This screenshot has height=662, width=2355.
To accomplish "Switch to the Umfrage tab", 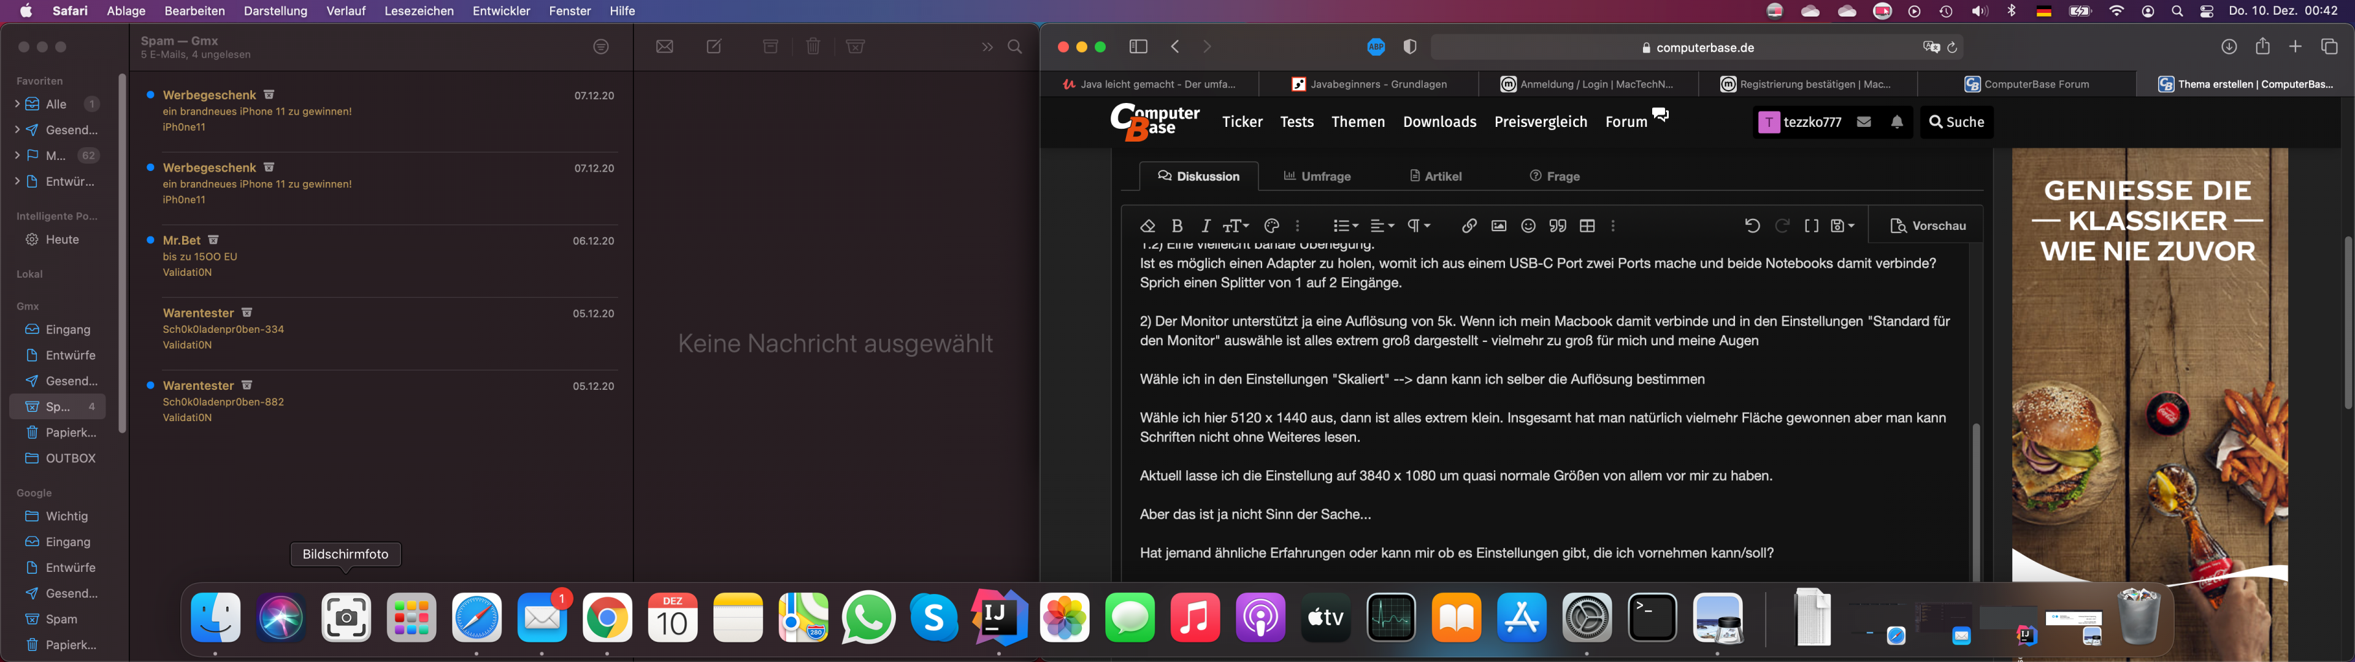I will click(x=1317, y=177).
